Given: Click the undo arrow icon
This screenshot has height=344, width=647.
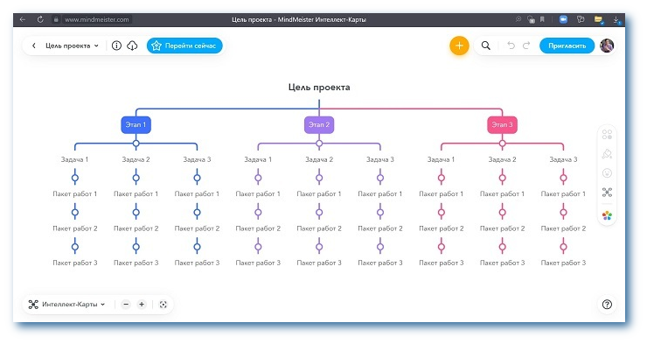Looking at the screenshot, I should tap(511, 46).
